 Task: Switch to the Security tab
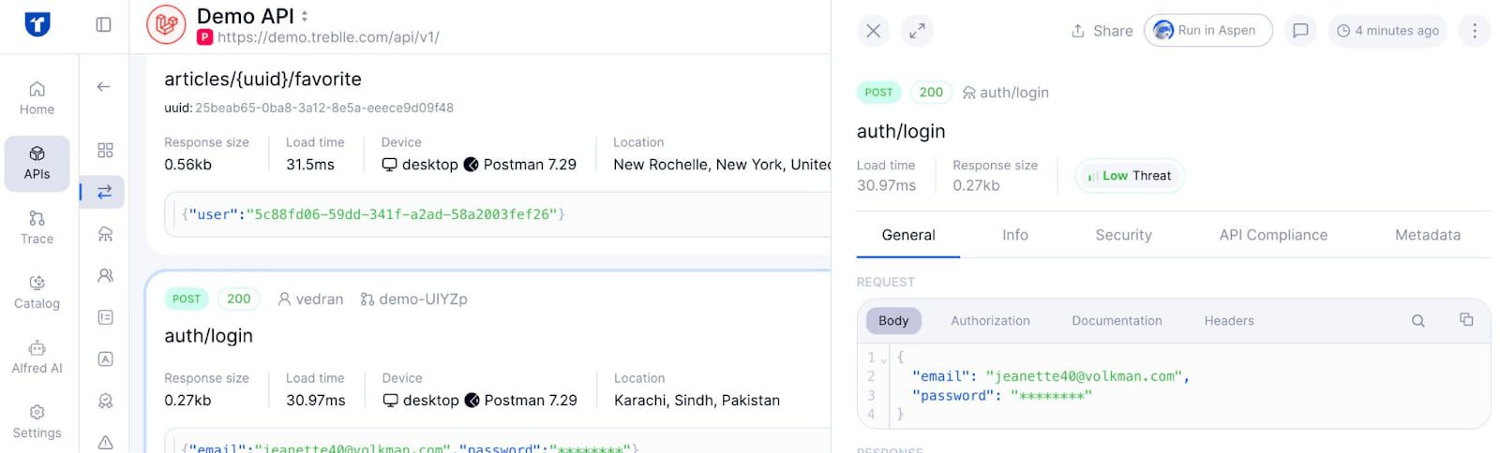1123,235
